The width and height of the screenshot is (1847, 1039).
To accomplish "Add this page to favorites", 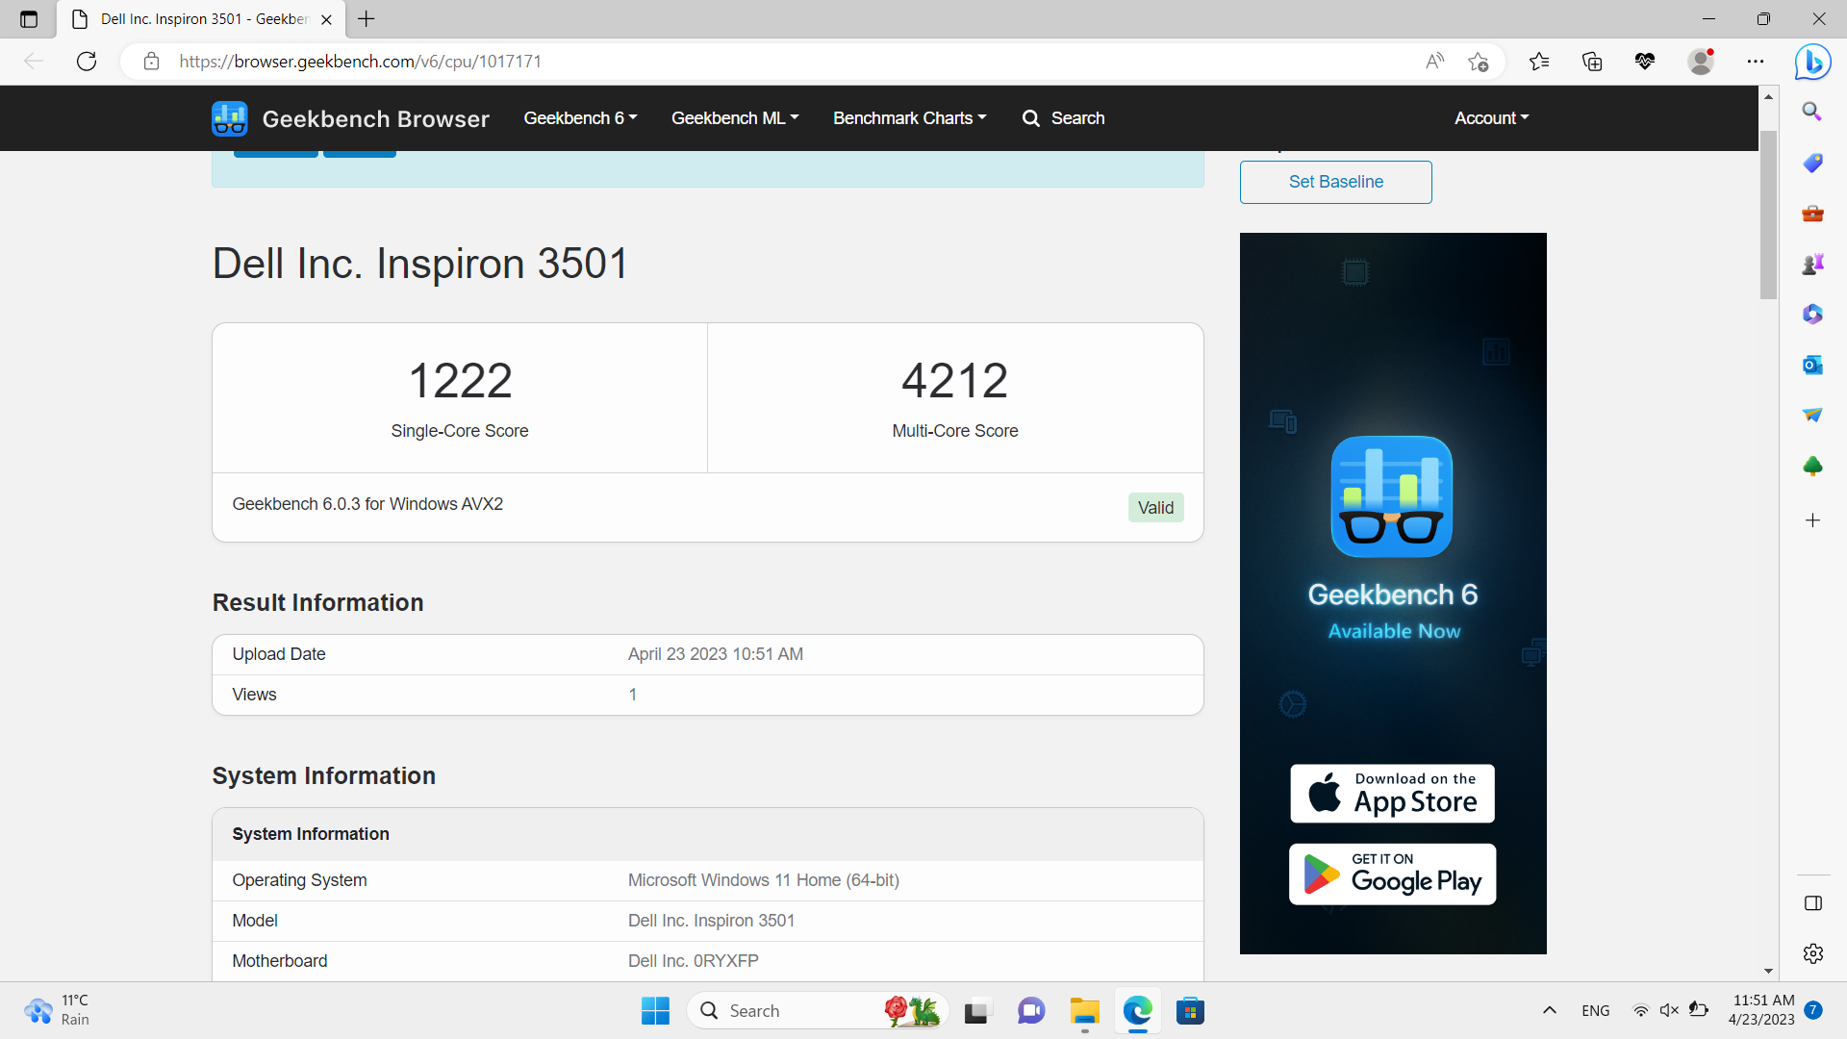I will pos(1479,62).
